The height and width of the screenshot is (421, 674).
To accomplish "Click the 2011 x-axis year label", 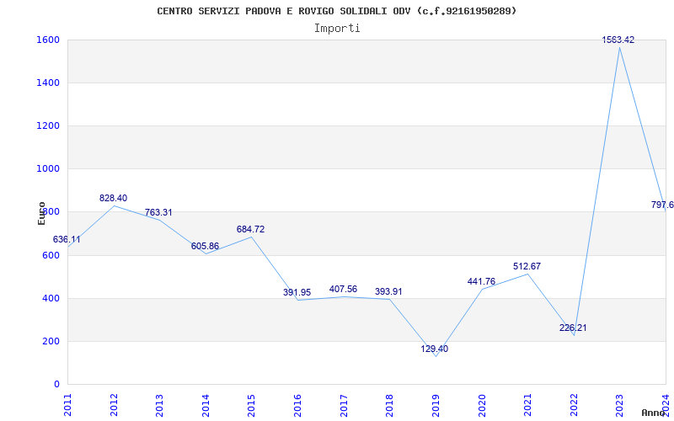I will [68, 405].
